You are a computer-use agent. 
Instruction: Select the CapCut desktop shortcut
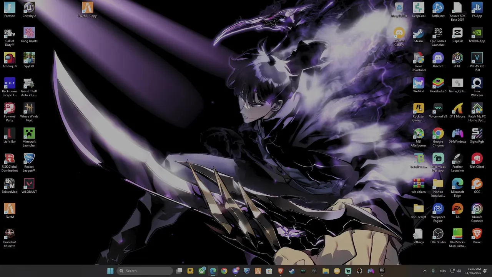coord(457,35)
